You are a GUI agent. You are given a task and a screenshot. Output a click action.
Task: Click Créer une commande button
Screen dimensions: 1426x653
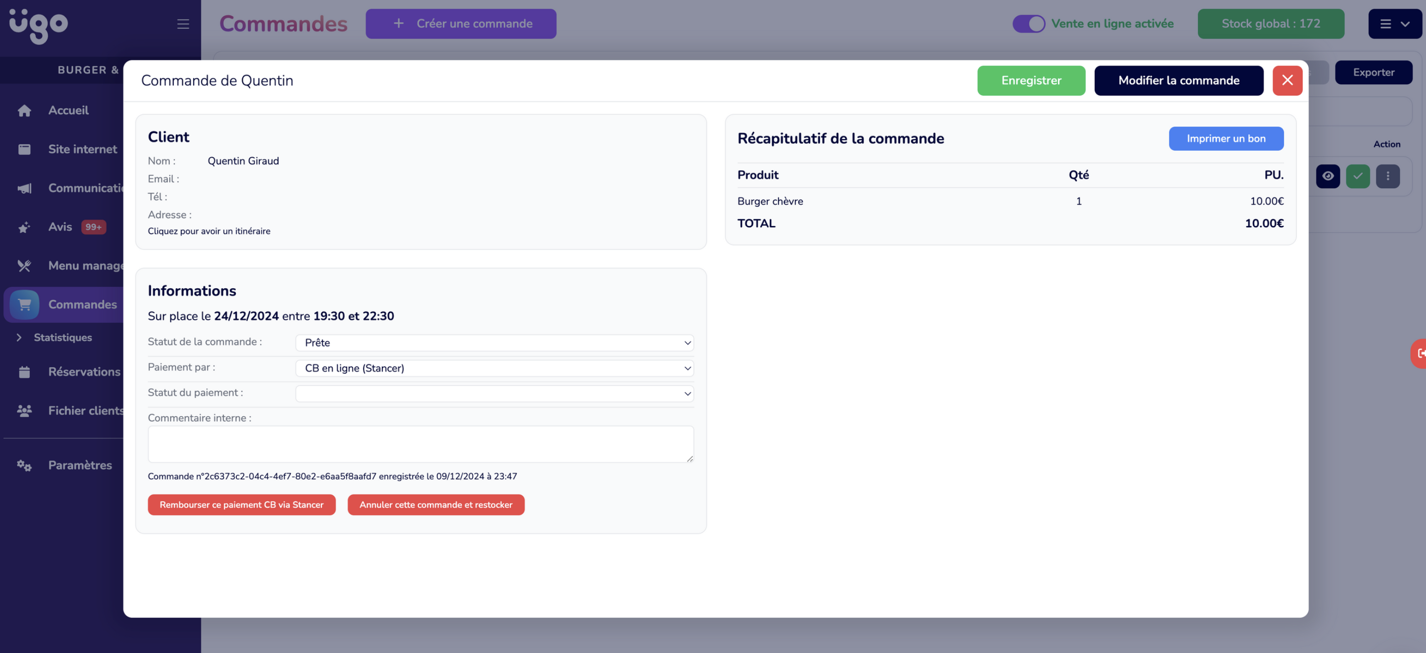tap(460, 24)
